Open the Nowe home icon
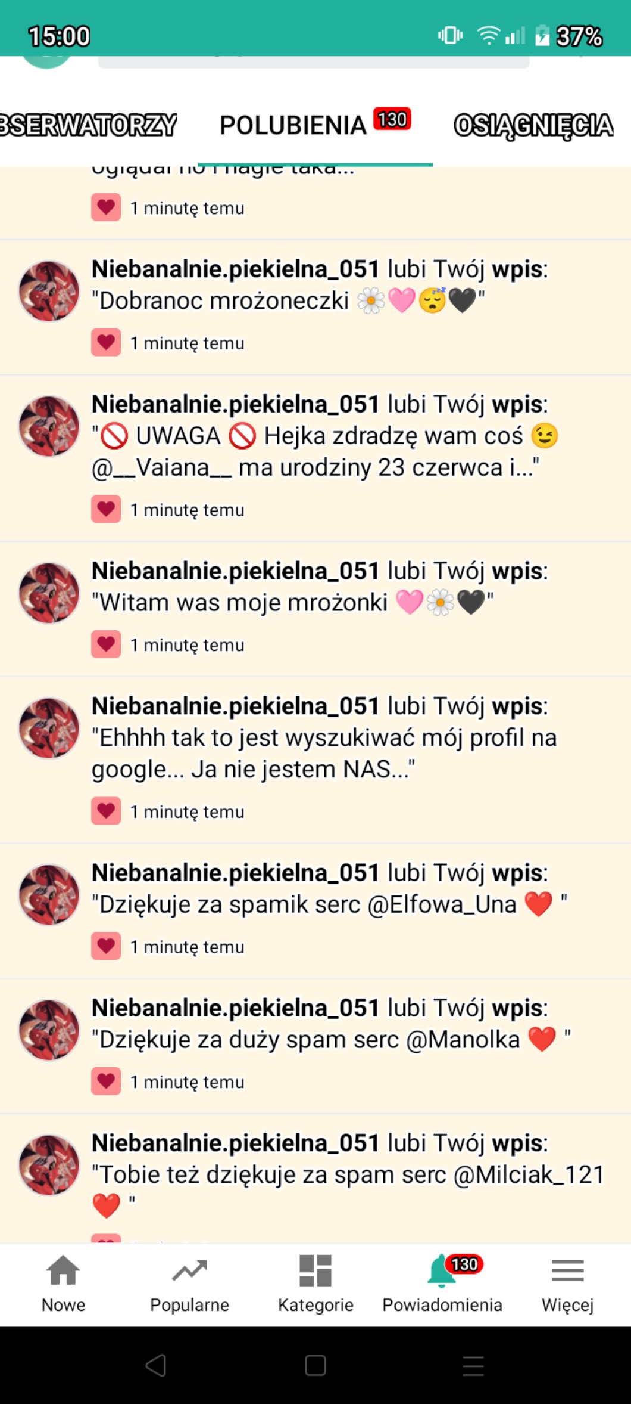631x1404 pixels. [x=63, y=1270]
